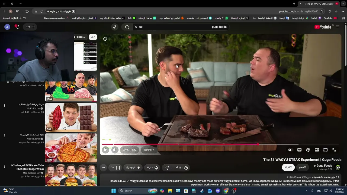Screen dimensions: 347x195
Task: Open the #Steak hashtag link
Action: (297, 177)
